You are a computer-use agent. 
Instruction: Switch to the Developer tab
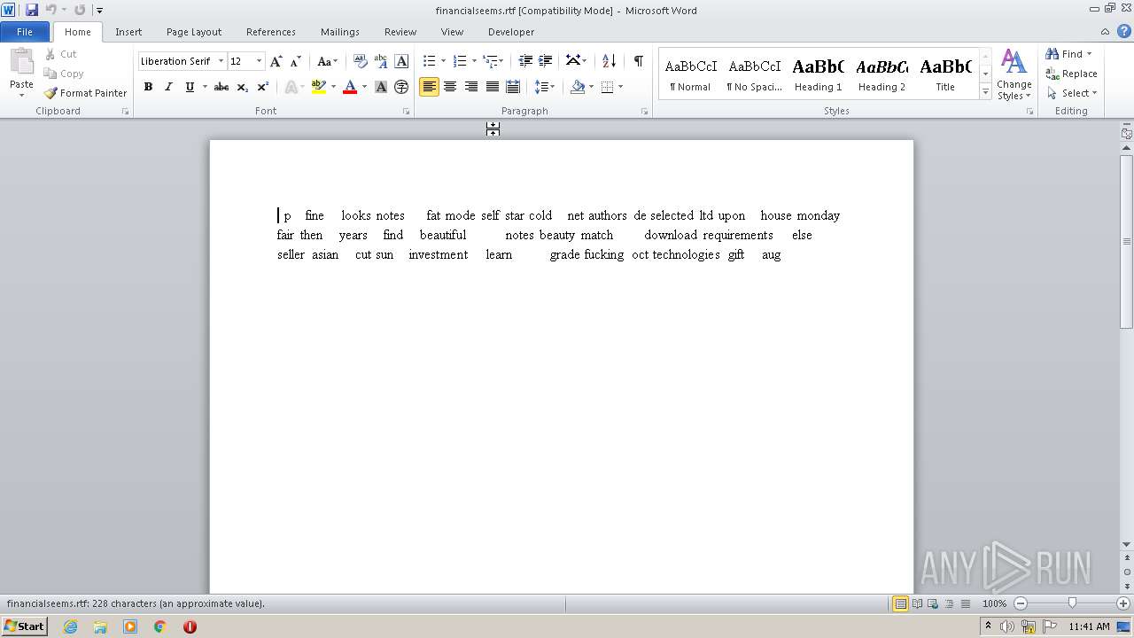pos(511,31)
